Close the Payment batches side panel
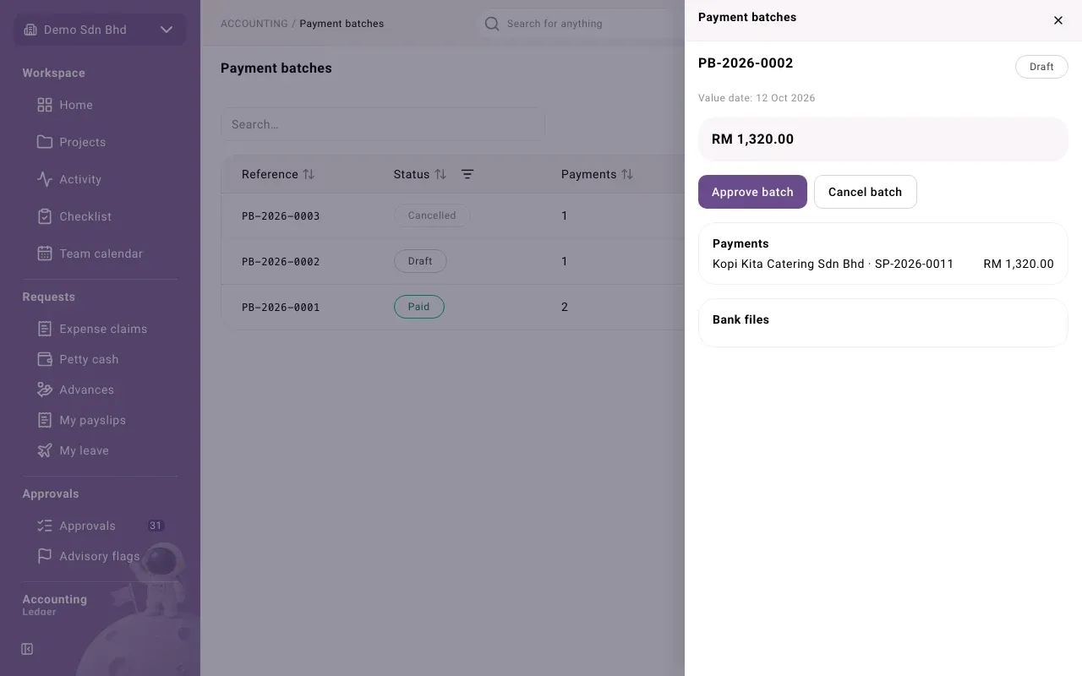1082x676 pixels. (1058, 20)
